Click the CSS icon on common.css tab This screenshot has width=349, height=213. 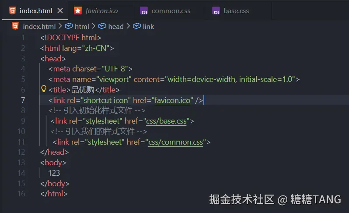(144, 11)
